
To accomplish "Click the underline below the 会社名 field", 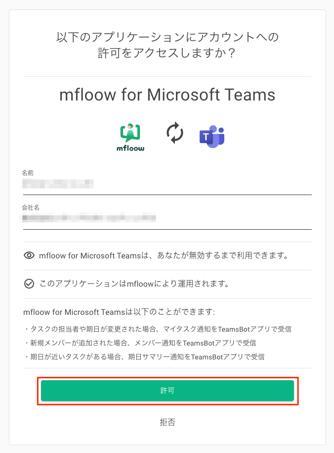I will [x=167, y=229].
